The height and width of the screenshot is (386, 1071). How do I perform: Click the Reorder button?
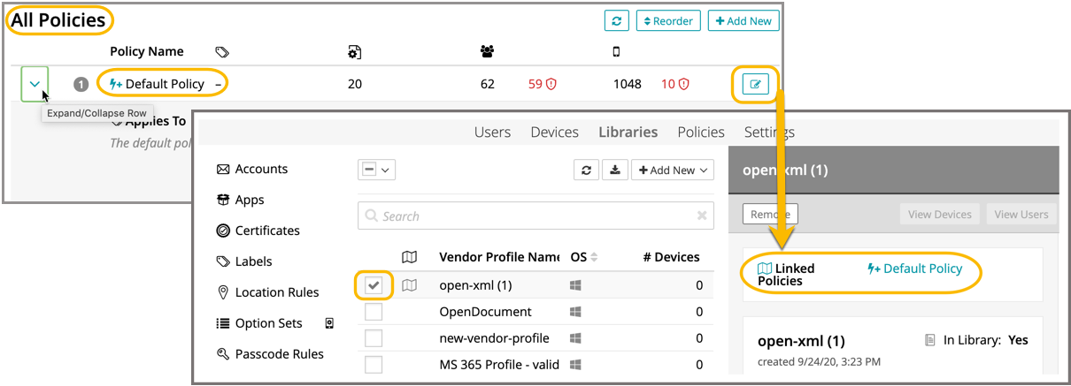tap(668, 20)
